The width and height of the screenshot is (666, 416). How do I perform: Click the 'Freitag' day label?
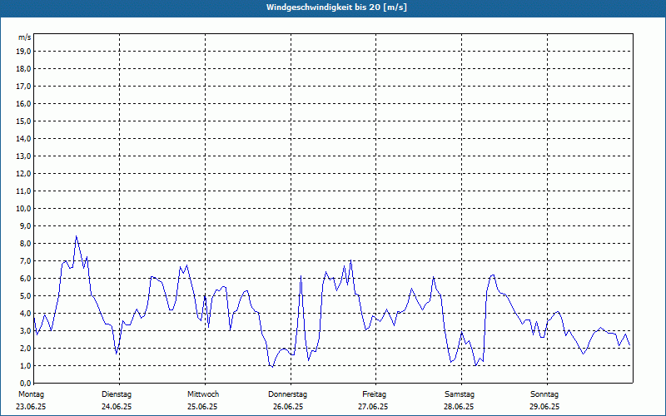(374, 394)
